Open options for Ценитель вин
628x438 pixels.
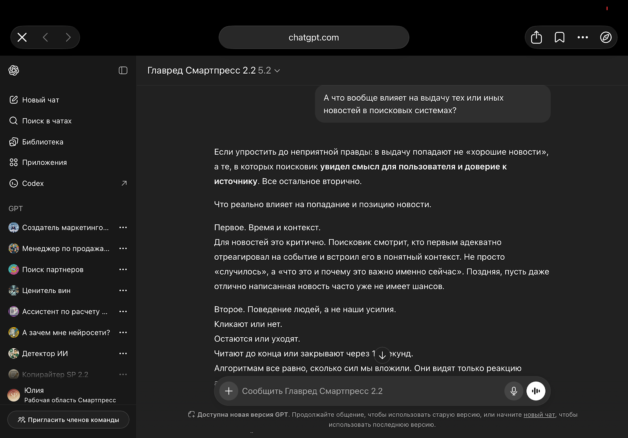(x=123, y=290)
